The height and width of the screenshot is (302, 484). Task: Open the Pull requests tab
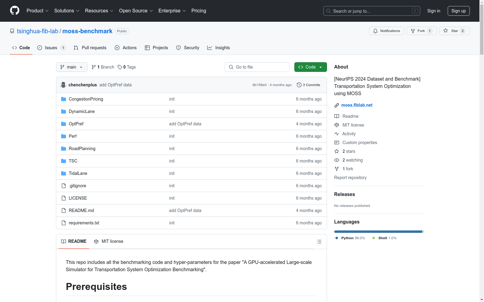(x=90, y=48)
